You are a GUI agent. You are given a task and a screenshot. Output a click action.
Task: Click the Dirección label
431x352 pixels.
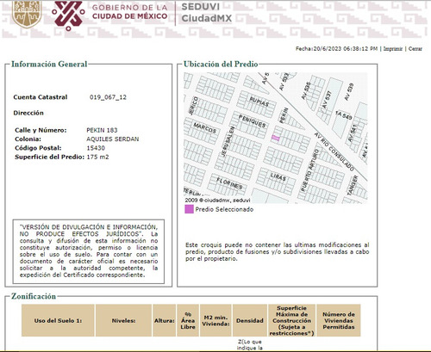point(28,113)
